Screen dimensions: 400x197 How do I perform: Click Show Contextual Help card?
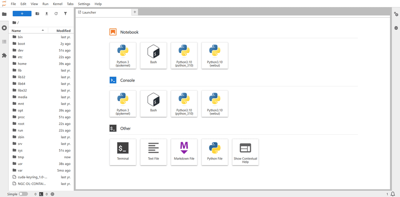point(246,152)
